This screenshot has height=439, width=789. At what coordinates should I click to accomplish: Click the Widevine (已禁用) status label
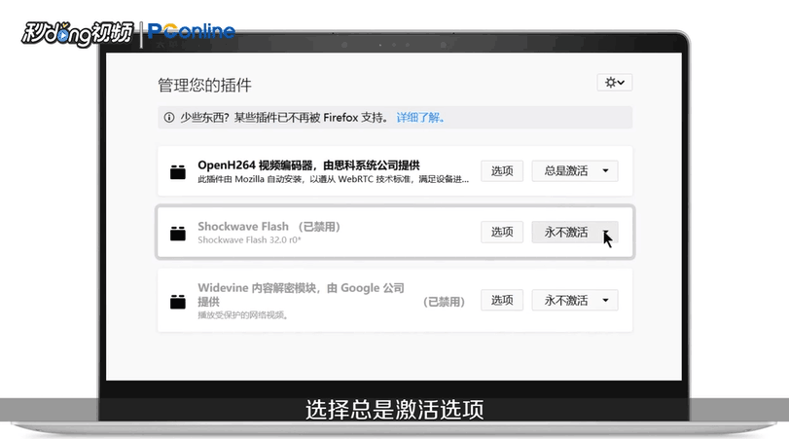pyautogui.click(x=444, y=302)
